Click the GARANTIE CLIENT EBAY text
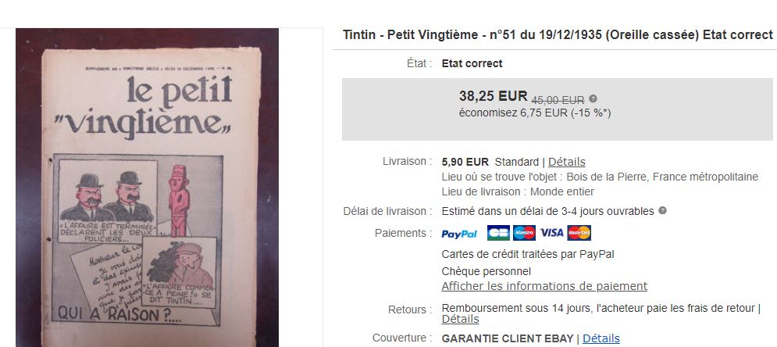The height and width of the screenshot is (347, 777). [x=508, y=339]
